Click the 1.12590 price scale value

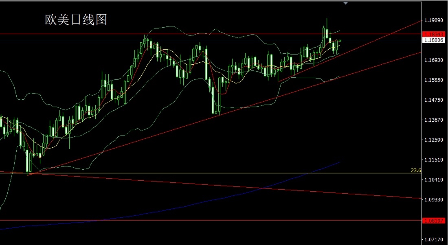pyautogui.click(x=434, y=140)
